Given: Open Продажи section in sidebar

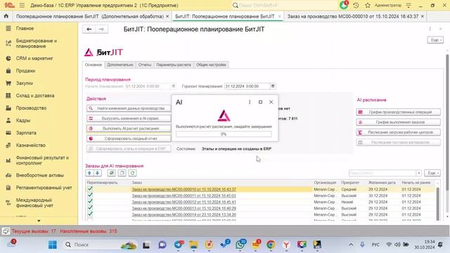Looking at the screenshot, I should (25, 70).
